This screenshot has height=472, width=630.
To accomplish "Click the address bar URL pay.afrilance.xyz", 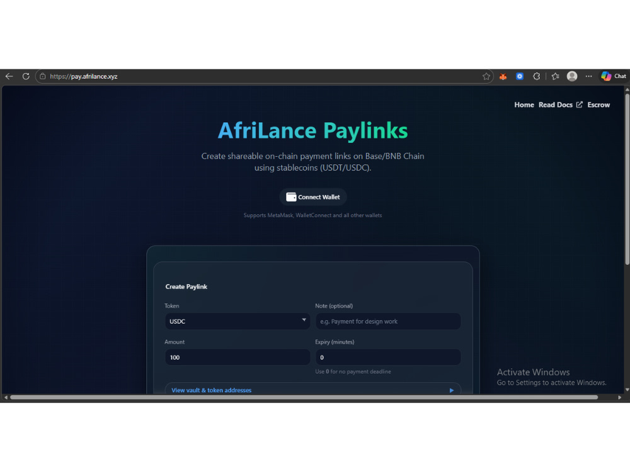I will pos(84,76).
